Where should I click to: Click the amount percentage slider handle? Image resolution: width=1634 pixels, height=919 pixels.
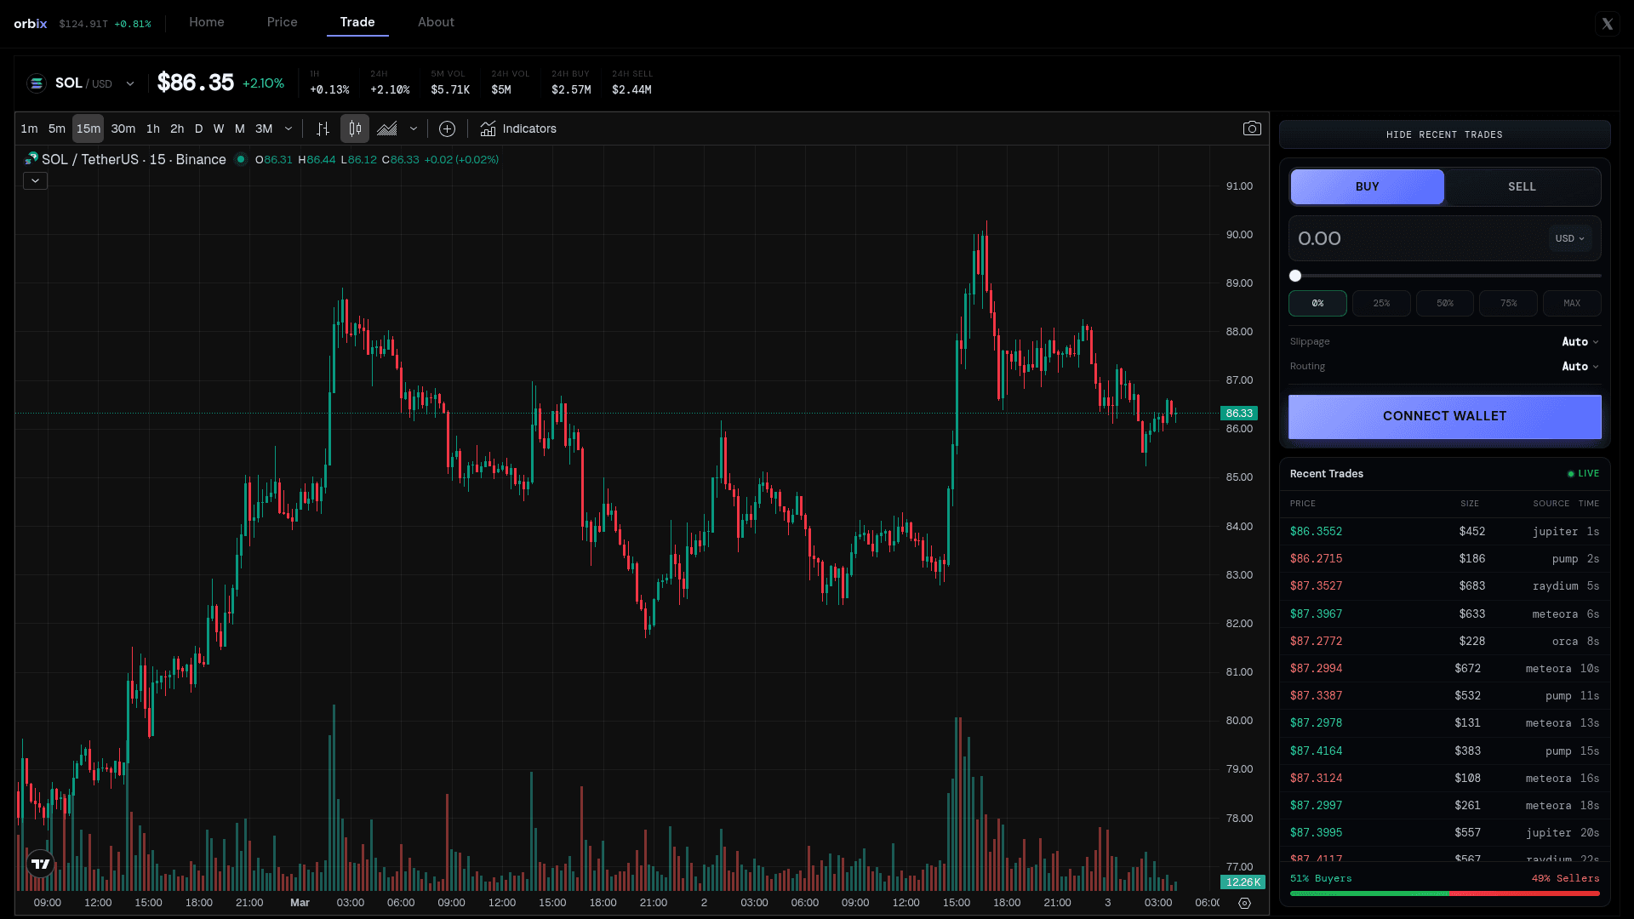[x=1295, y=276]
